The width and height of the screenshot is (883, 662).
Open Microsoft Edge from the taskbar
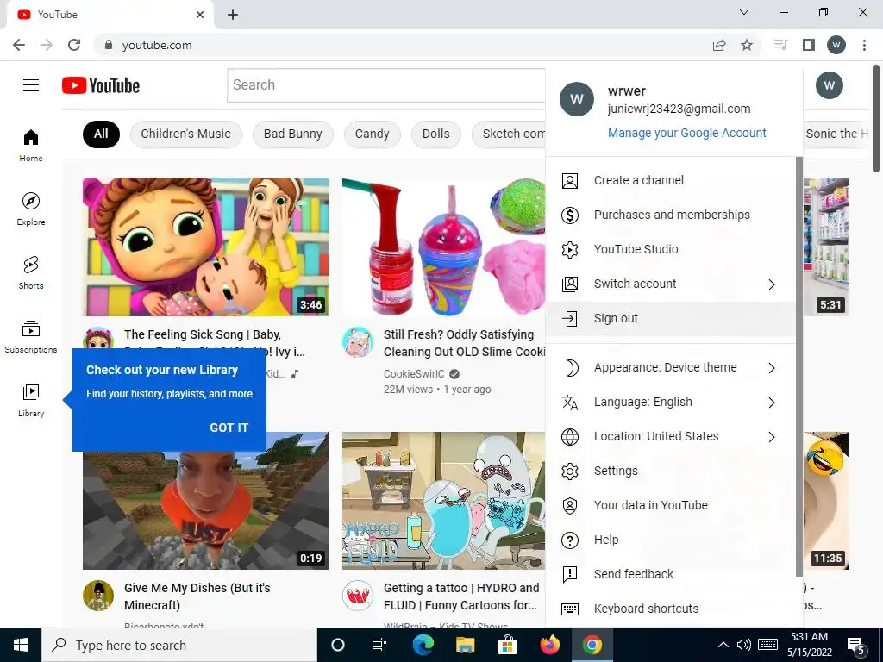pyautogui.click(x=423, y=645)
